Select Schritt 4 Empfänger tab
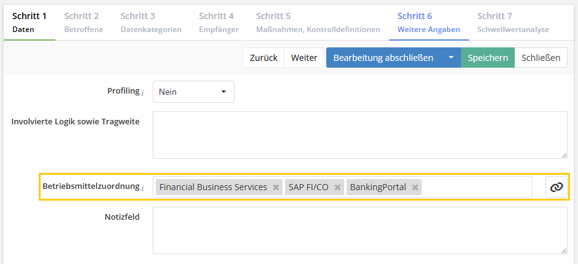The height and width of the screenshot is (264, 578). pyautogui.click(x=219, y=22)
